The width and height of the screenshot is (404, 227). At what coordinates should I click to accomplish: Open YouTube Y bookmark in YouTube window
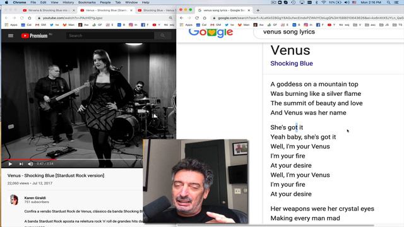tap(156, 25)
